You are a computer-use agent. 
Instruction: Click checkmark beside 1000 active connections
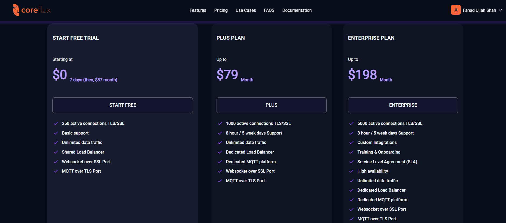(x=220, y=124)
